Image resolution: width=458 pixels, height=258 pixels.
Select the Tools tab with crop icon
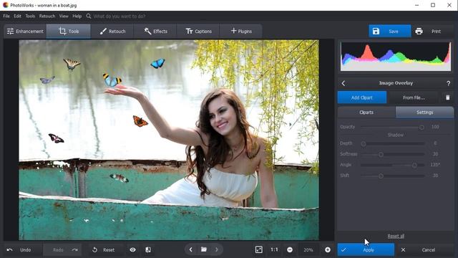69,31
